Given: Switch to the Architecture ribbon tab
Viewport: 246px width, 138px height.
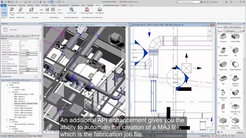Looking at the screenshot, I should pyautogui.click(x=12, y=5).
